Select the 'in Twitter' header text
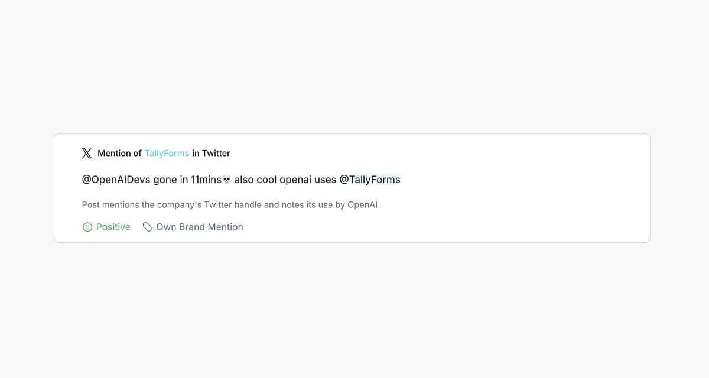This screenshot has height=378, width=709. (211, 153)
